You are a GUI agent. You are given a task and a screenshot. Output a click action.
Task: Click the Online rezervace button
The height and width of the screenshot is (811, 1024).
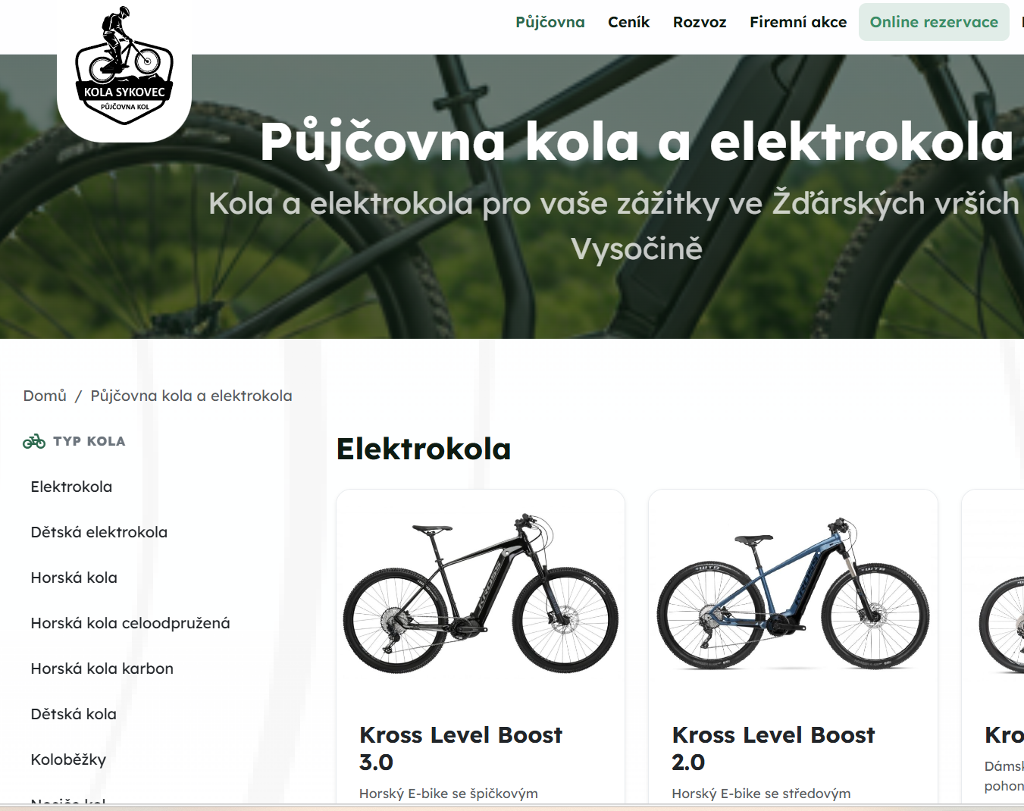[934, 22]
